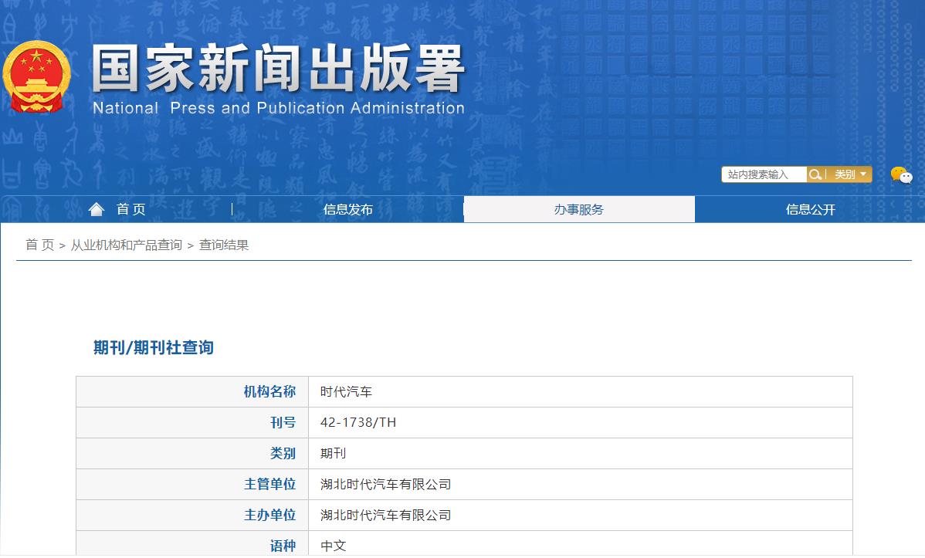The width and height of the screenshot is (925, 558).
Task: Open the 信息公开 menu
Action: (810, 208)
